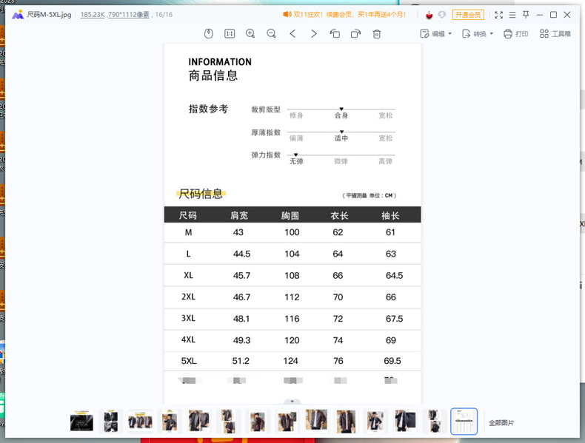
Task: Open the 转换 convert tool
Action: coord(474,34)
